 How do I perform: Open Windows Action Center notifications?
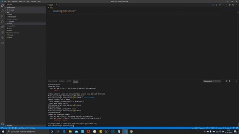click(235, 131)
